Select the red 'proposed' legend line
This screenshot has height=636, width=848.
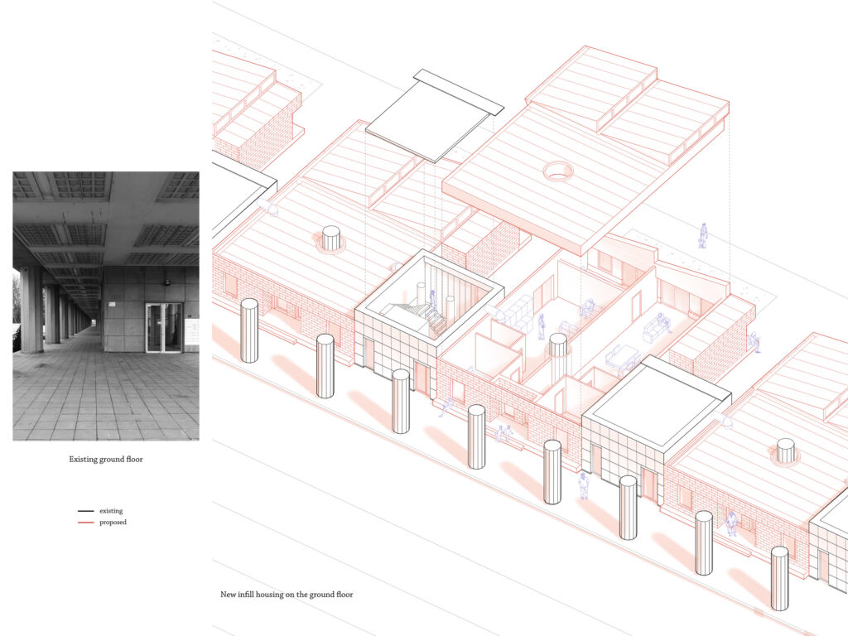point(85,523)
